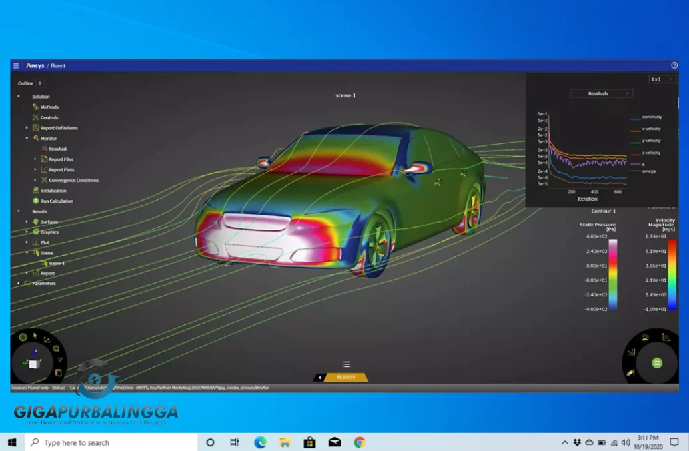The height and width of the screenshot is (451, 689).
Task: Click the help question mark icon
Action: click(x=673, y=65)
